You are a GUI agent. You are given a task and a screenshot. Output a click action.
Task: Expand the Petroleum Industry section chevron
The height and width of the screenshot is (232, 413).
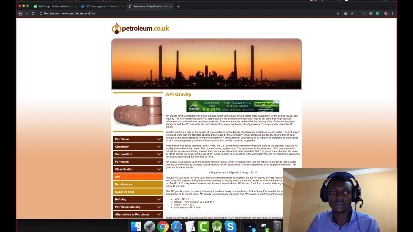coord(159,207)
